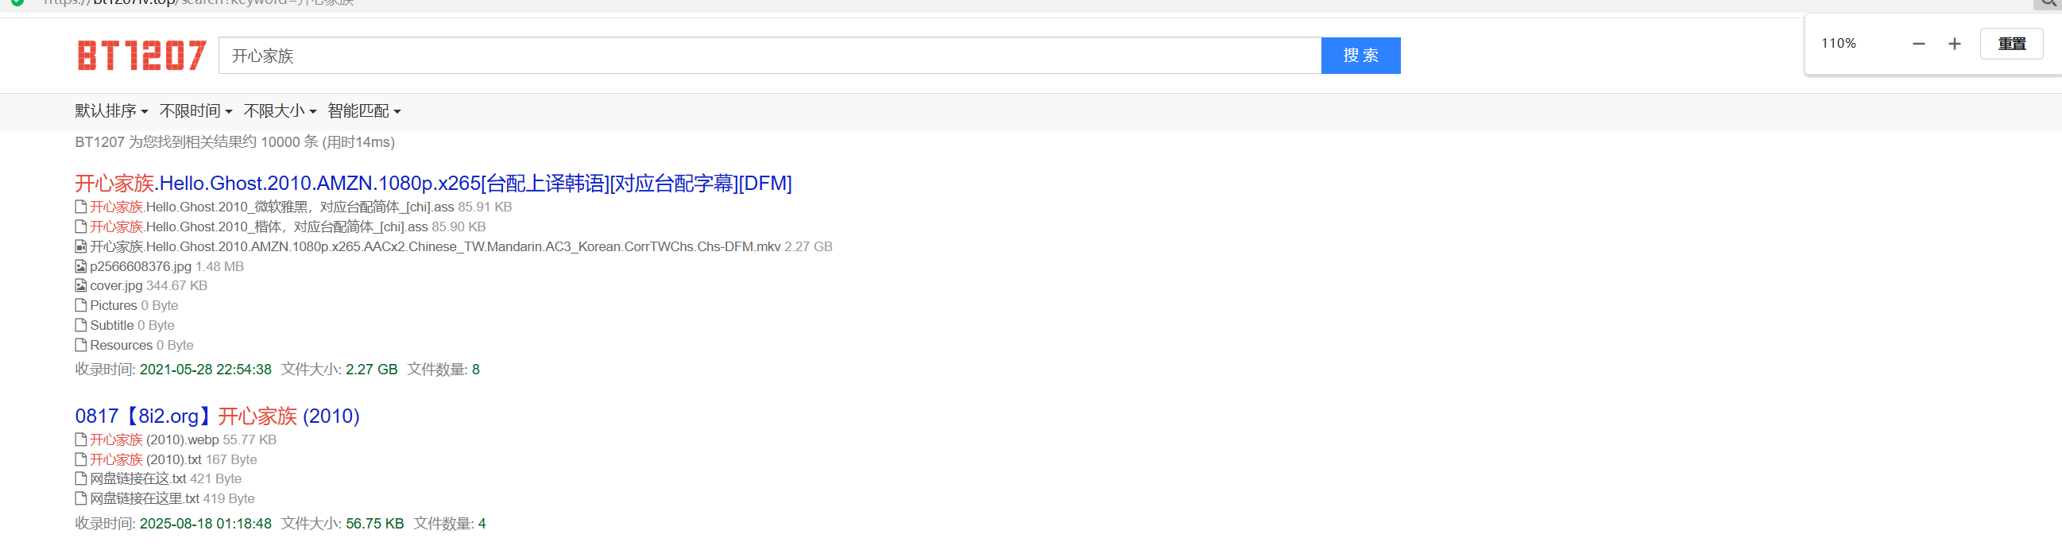Open the 不限大小 size filter dropdown
Image resolution: width=2062 pixels, height=546 pixels.
[x=280, y=111]
